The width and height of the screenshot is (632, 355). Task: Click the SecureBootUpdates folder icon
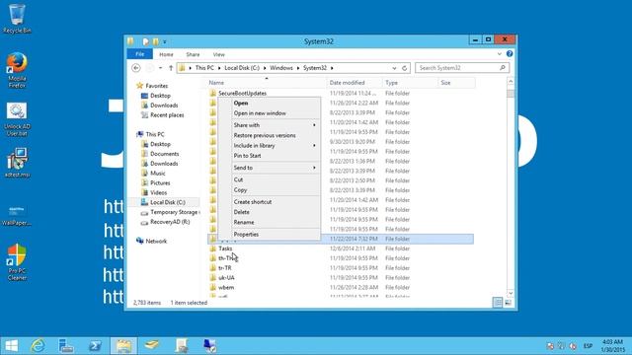213,93
